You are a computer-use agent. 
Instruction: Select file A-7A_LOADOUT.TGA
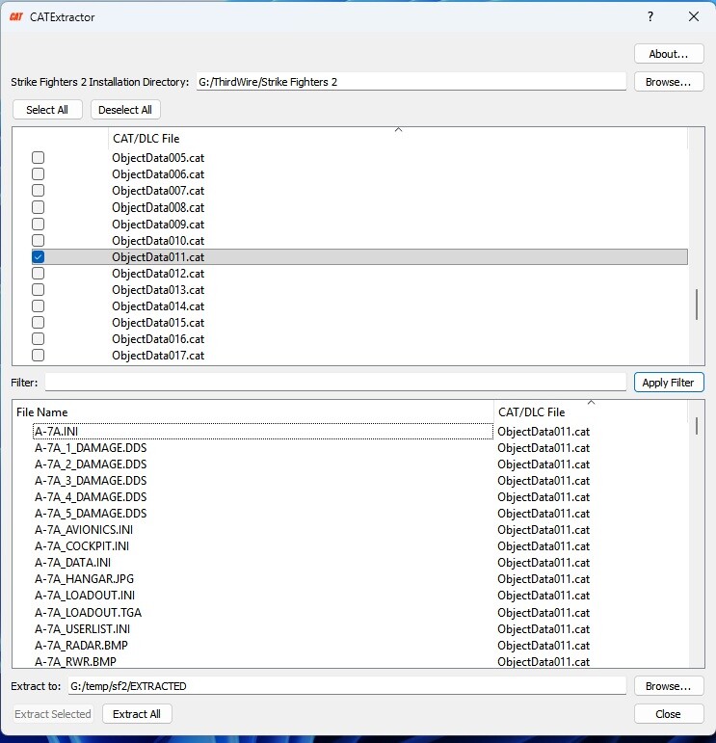88,613
